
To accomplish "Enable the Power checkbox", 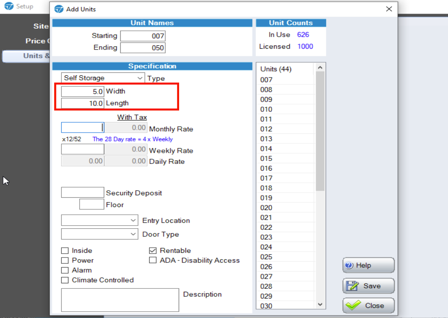I will [x=65, y=260].
